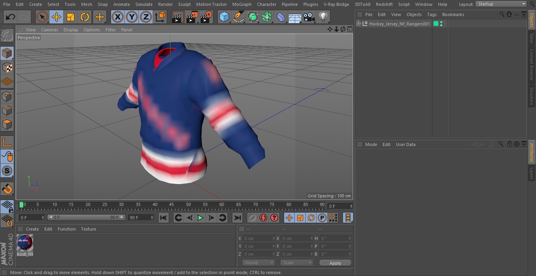This screenshot has height=276, width=536.
Task: Open the Redshift menu
Action: pos(384,4)
